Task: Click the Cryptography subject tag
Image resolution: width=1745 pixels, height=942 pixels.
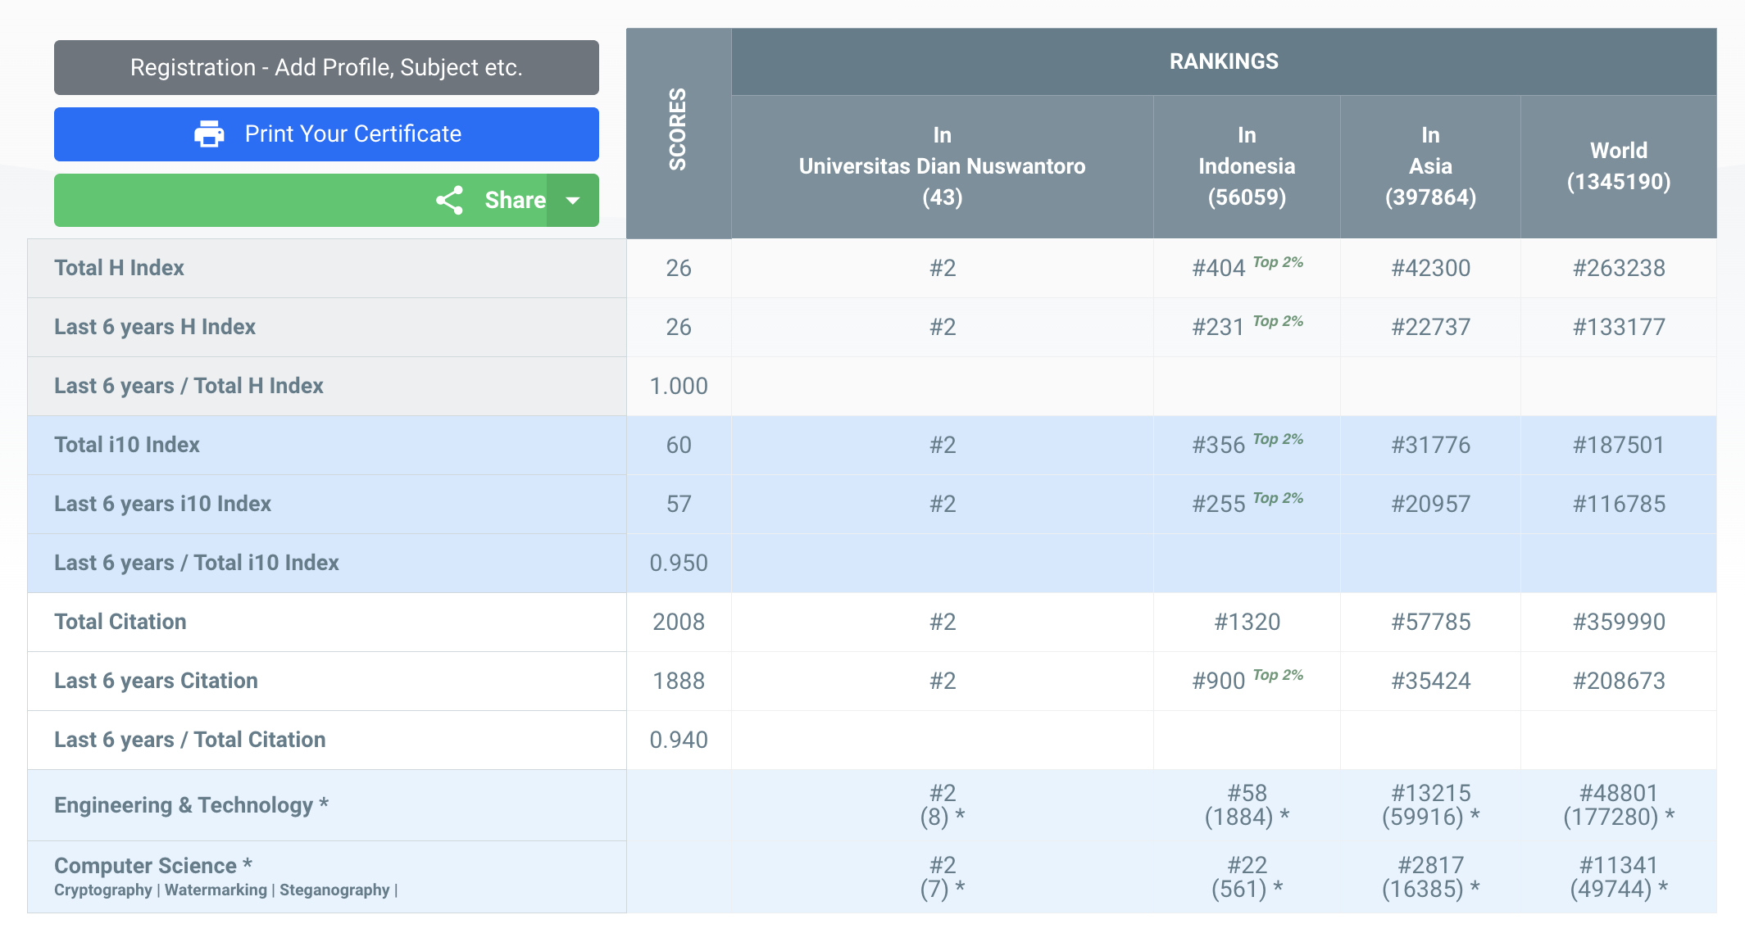Action: 103,890
